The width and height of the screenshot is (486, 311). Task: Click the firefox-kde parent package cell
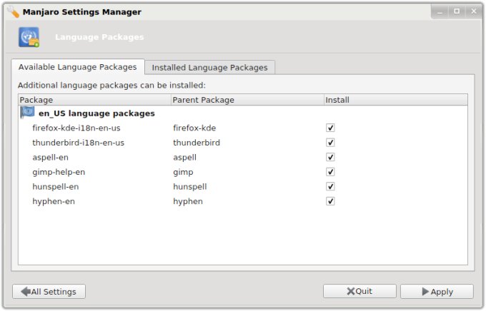[194, 128]
